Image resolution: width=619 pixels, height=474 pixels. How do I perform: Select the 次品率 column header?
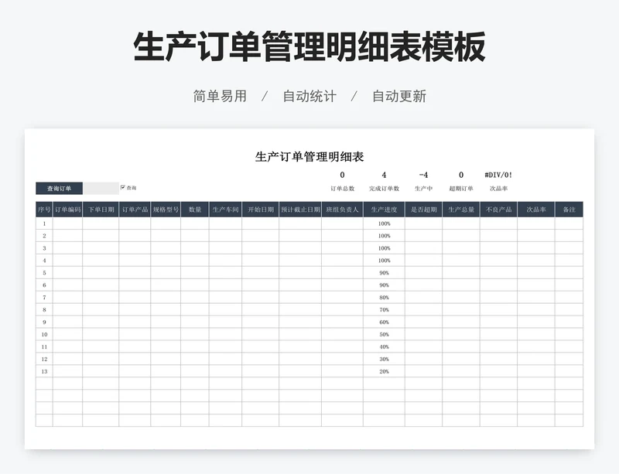[x=536, y=210]
